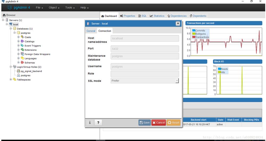
Task: Open the Tools menu
Action: point(70,8)
